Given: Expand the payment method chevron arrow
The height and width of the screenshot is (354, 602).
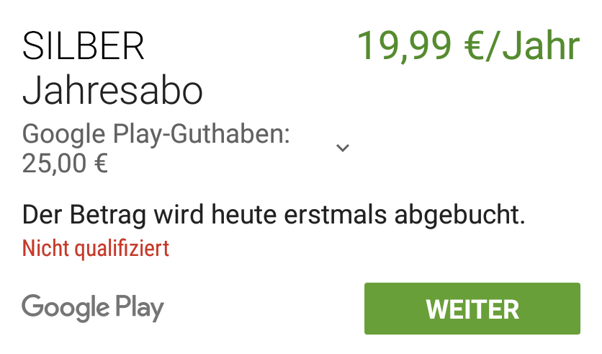Looking at the screenshot, I should [x=343, y=148].
